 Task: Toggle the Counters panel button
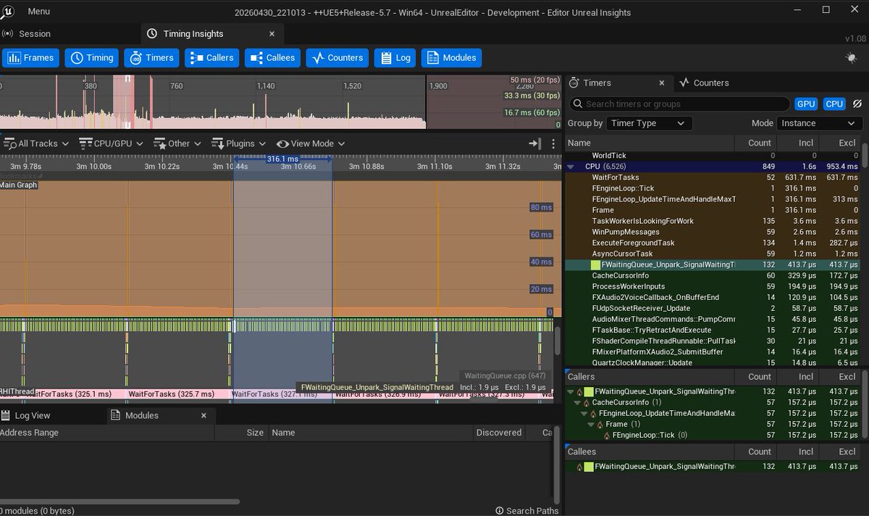tap(337, 58)
